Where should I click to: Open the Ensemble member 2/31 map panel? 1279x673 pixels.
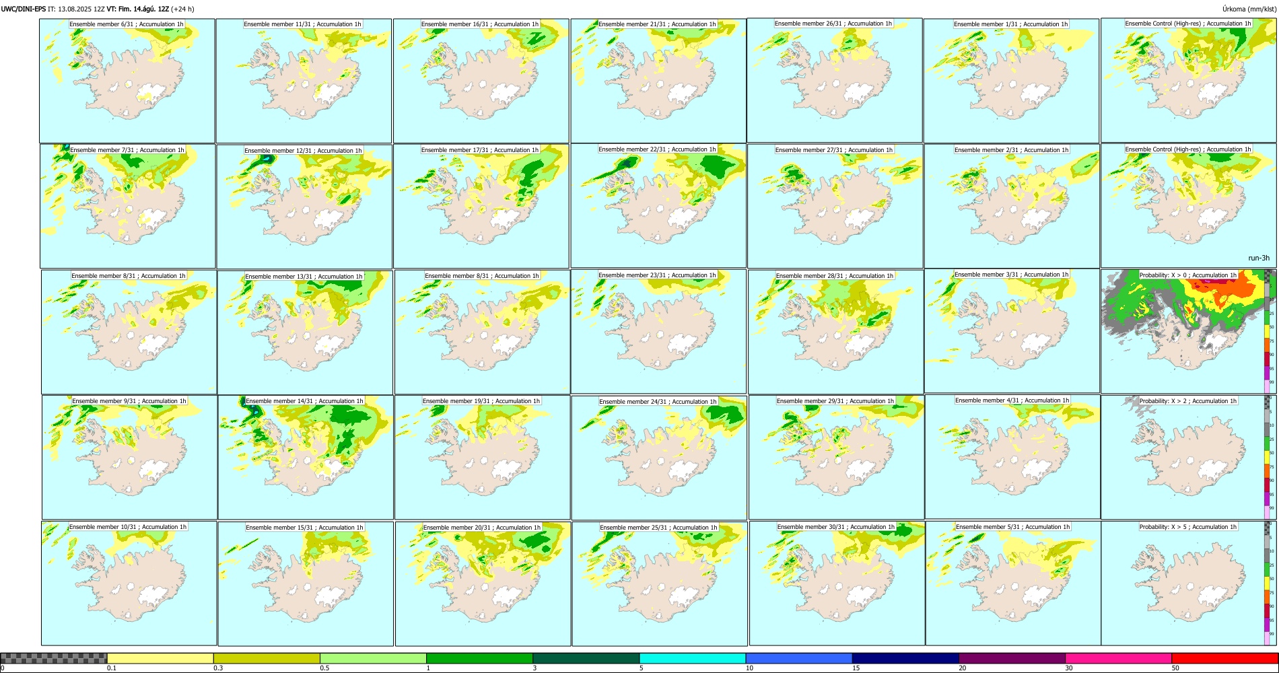[1012, 206]
